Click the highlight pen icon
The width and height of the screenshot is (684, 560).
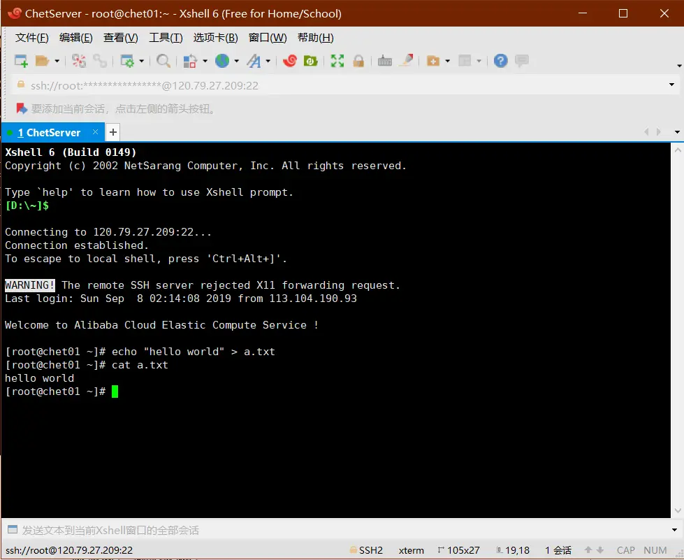click(x=406, y=61)
